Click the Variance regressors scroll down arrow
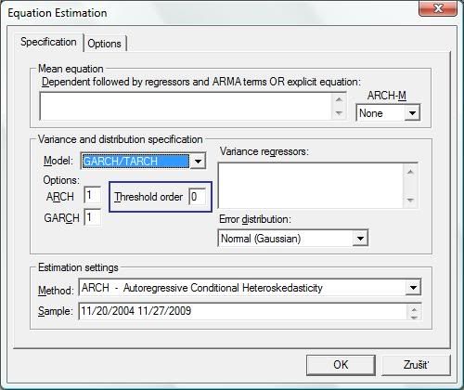 (410, 200)
